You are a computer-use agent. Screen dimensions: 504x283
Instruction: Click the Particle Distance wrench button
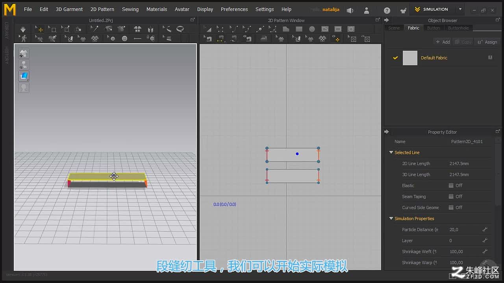485,230
